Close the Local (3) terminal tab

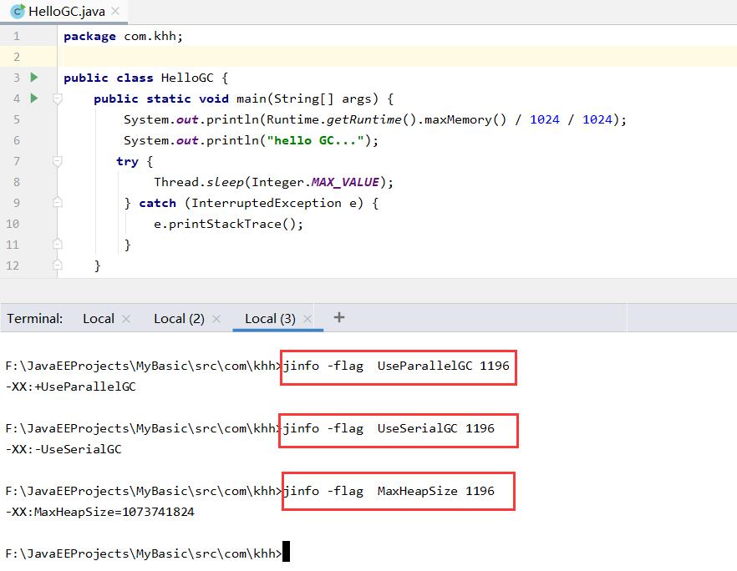click(308, 319)
